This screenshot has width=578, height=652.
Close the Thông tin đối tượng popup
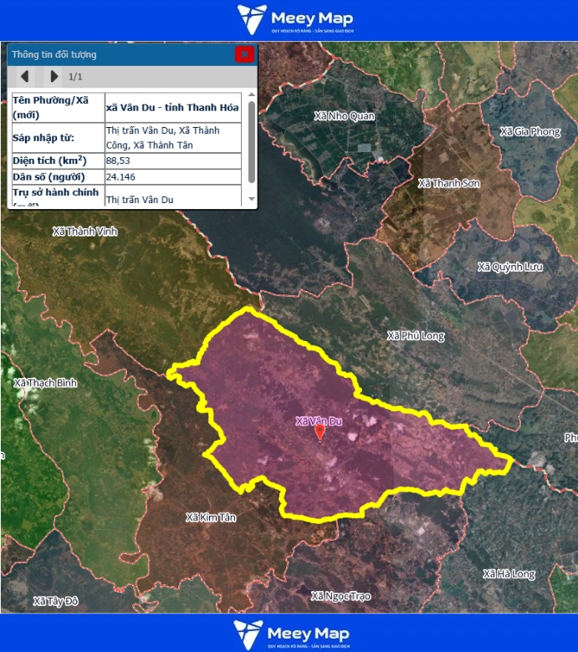(244, 54)
